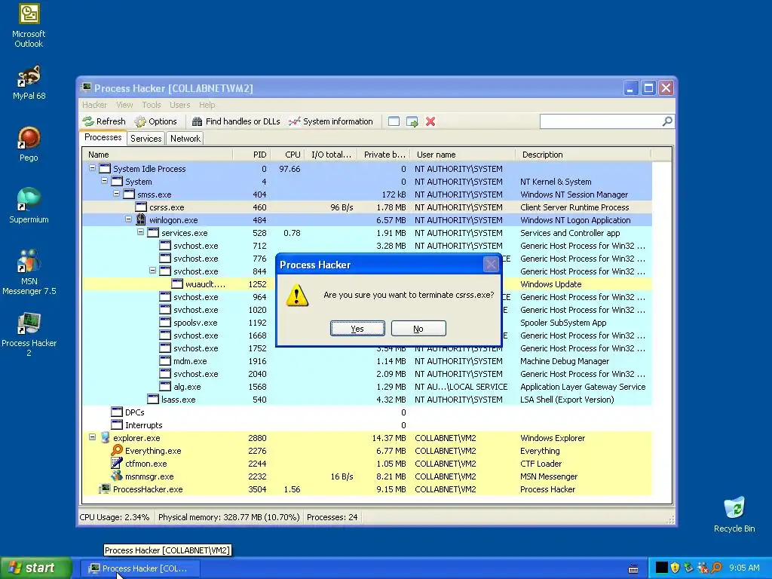
Task: Open Microsoft Outlook desktop icon
Action: [x=29, y=26]
